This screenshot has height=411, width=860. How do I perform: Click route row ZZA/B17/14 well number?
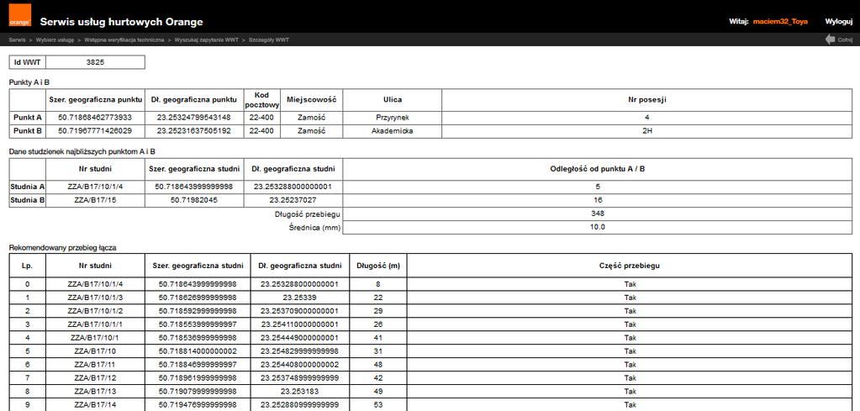95,405
